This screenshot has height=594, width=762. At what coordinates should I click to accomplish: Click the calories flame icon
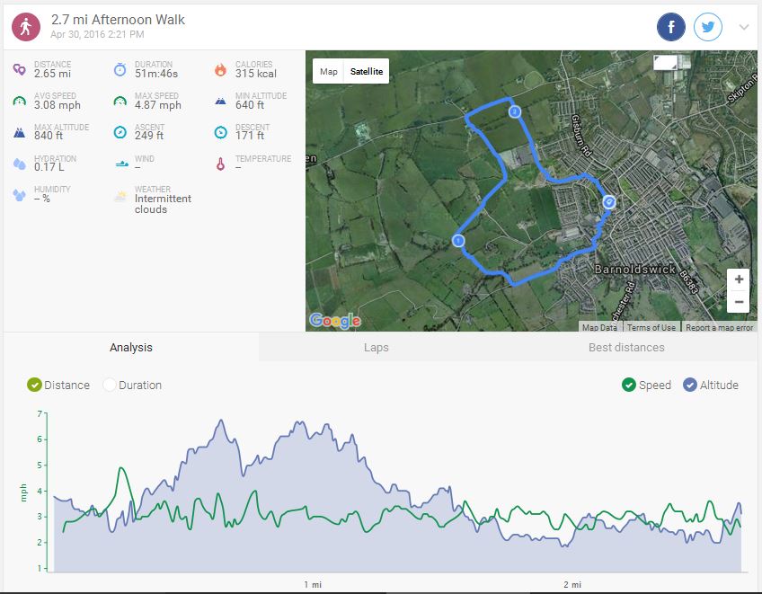pyautogui.click(x=220, y=70)
